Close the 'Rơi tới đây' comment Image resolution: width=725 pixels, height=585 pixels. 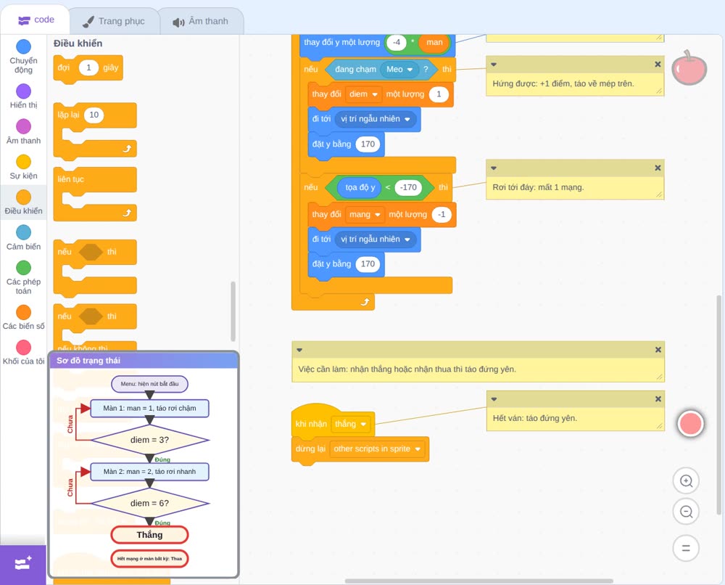(x=658, y=168)
